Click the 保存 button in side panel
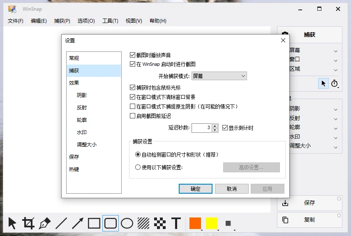 tap(309, 203)
